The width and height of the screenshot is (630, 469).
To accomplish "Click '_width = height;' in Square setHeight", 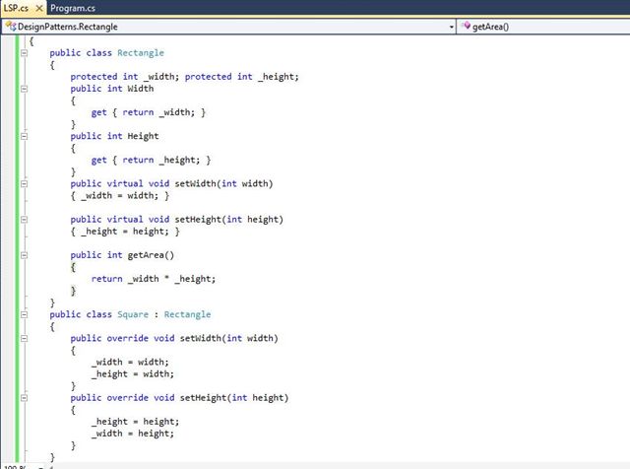I will tap(133, 434).
